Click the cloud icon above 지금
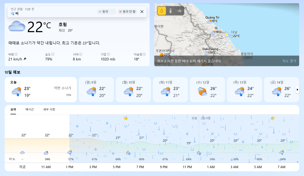 pos(22,152)
